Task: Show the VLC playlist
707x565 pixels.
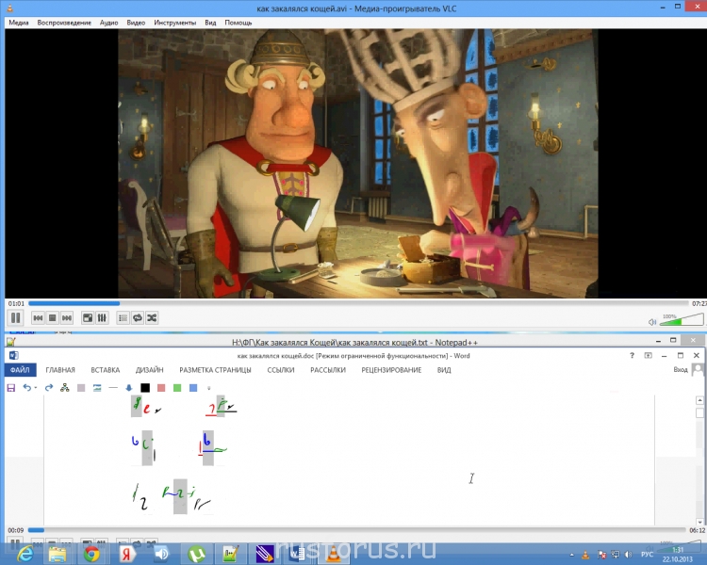Action: (123, 318)
